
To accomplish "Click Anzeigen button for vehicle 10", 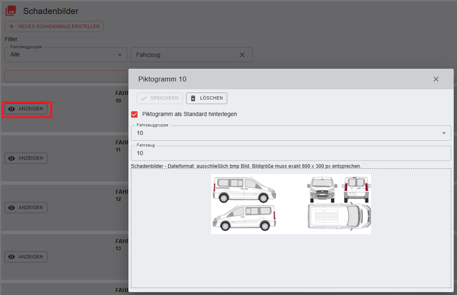I will pyautogui.click(x=26, y=109).
